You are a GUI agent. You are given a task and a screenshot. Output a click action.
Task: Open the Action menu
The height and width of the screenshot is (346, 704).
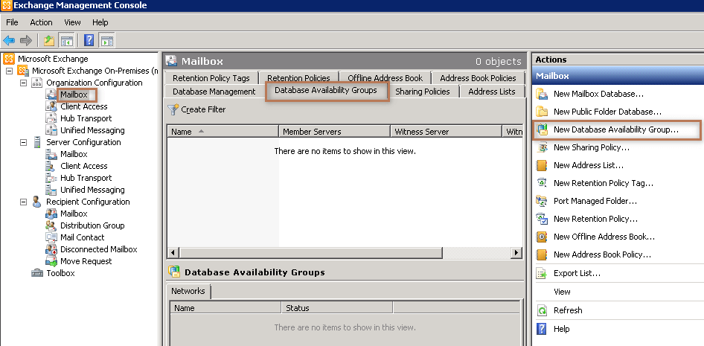click(x=41, y=22)
